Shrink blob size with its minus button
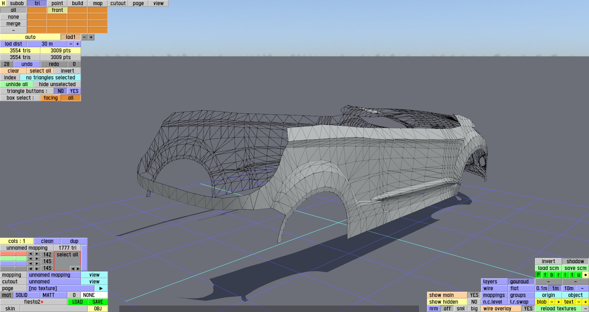This screenshot has height=312, width=589. [x=552, y=302]
